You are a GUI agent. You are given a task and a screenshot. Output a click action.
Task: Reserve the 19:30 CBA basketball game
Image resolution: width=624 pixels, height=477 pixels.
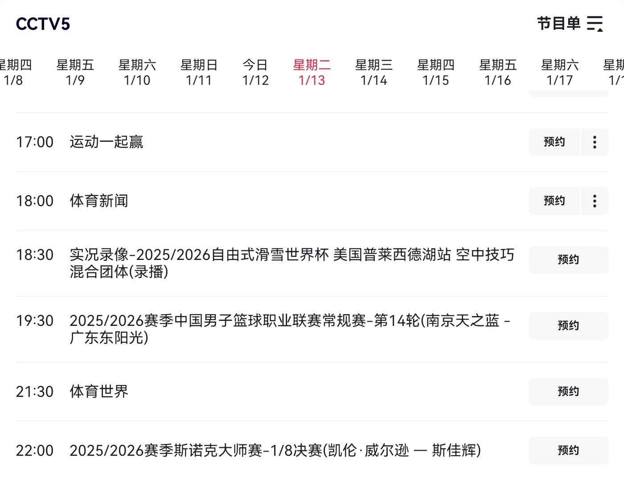pyautogui.click(x=568, y=326)
